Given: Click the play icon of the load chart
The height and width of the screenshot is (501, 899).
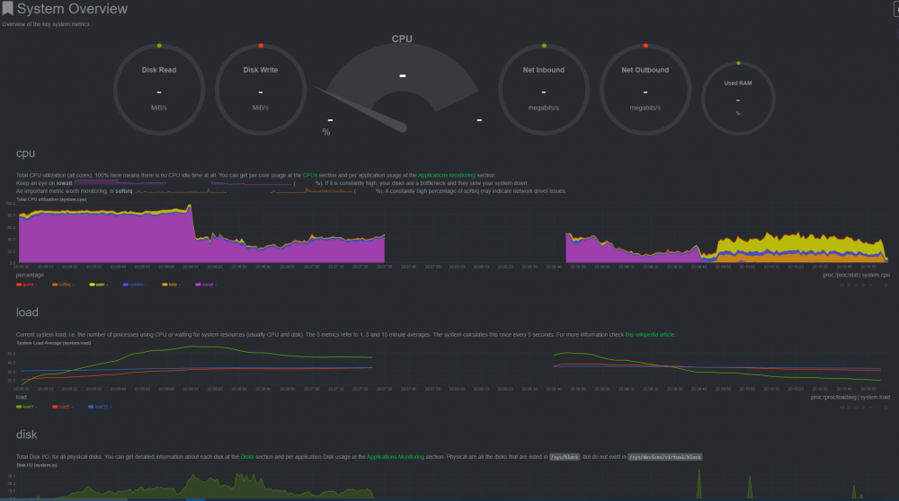Looking at the screenshot, I should click(850, 407).
